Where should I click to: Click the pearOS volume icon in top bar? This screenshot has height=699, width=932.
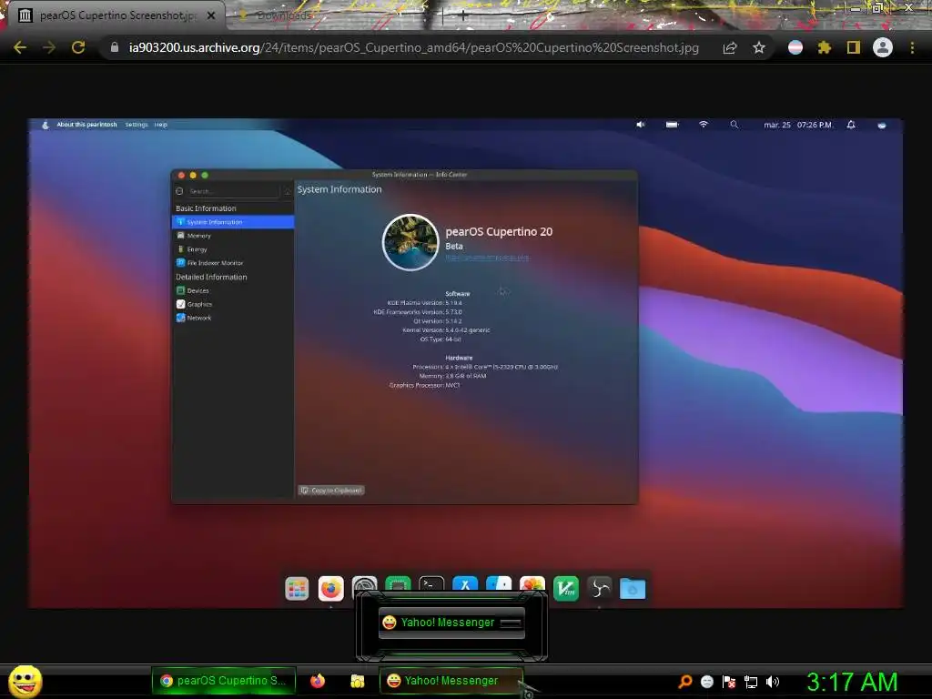[641, 124]
